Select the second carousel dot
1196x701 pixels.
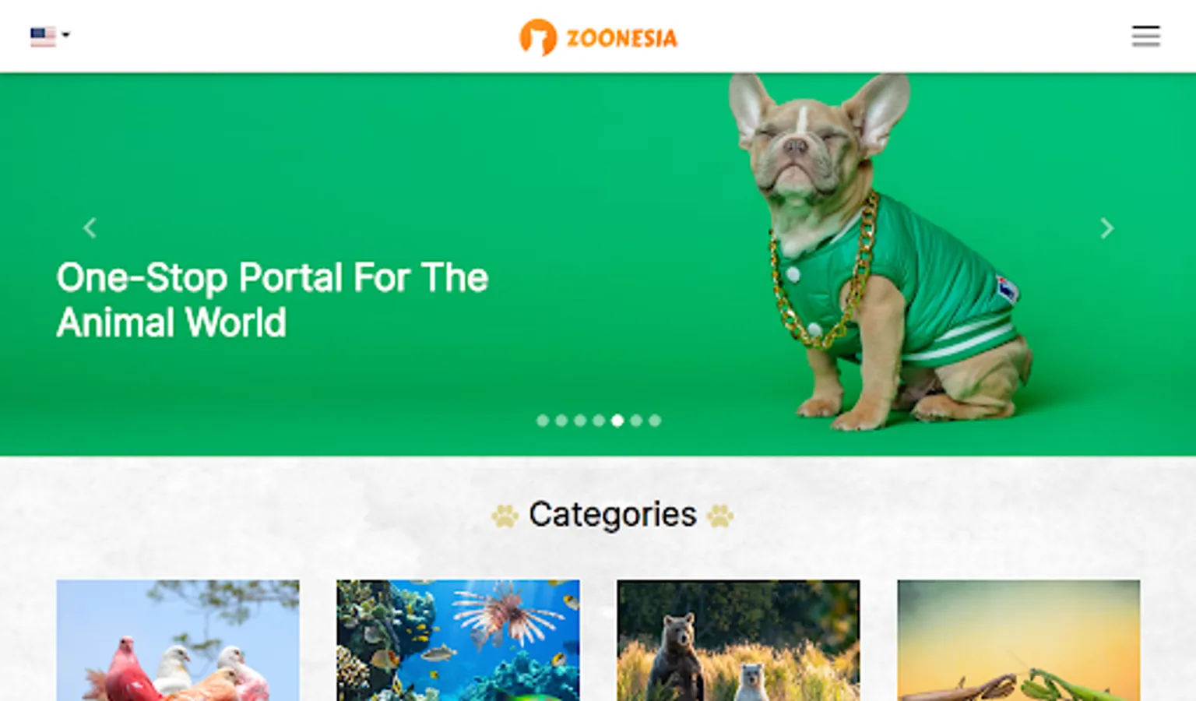561,421
